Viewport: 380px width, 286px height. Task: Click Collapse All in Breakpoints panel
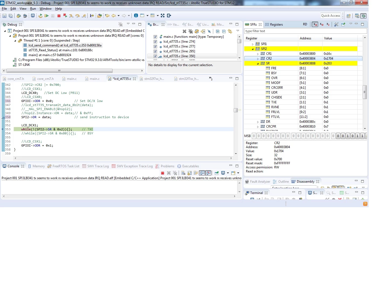(224, 31)
